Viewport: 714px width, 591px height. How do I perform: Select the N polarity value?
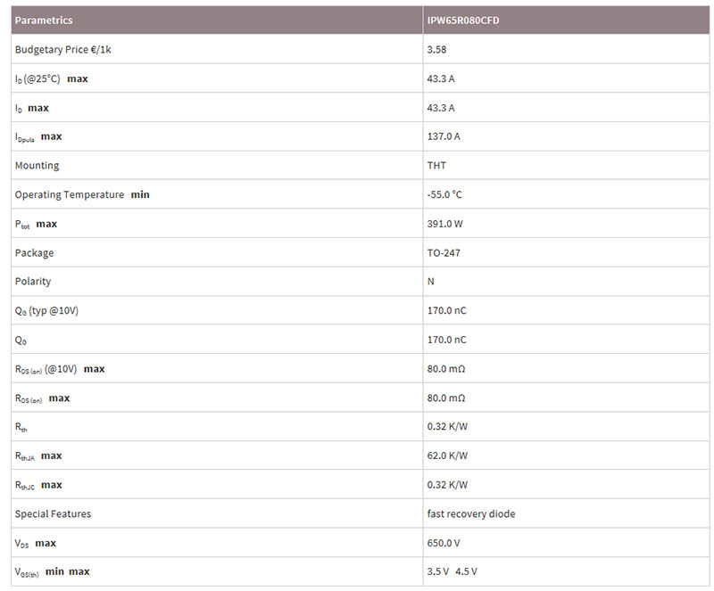tap(431, 282)
